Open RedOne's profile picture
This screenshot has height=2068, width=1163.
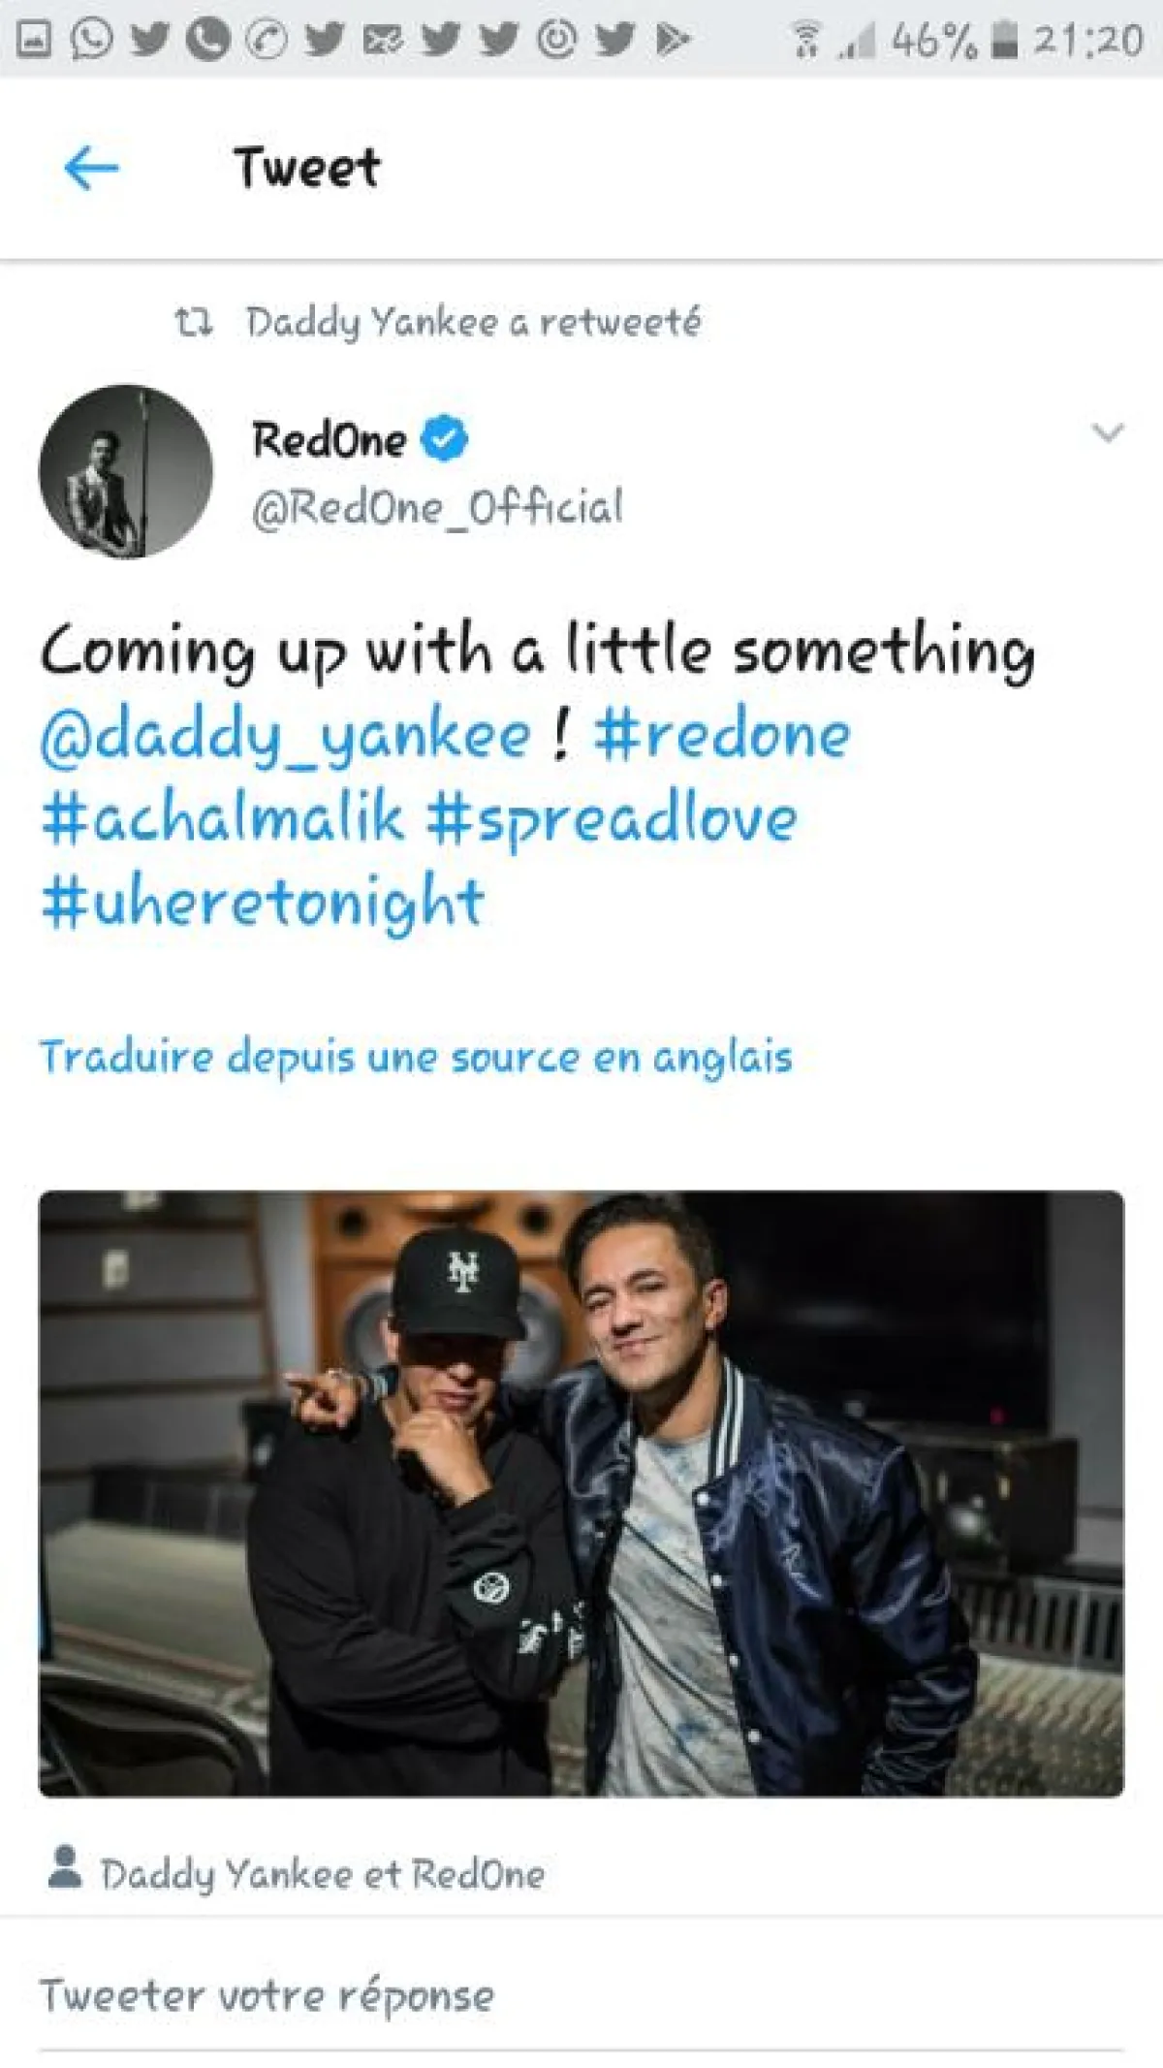125,471
